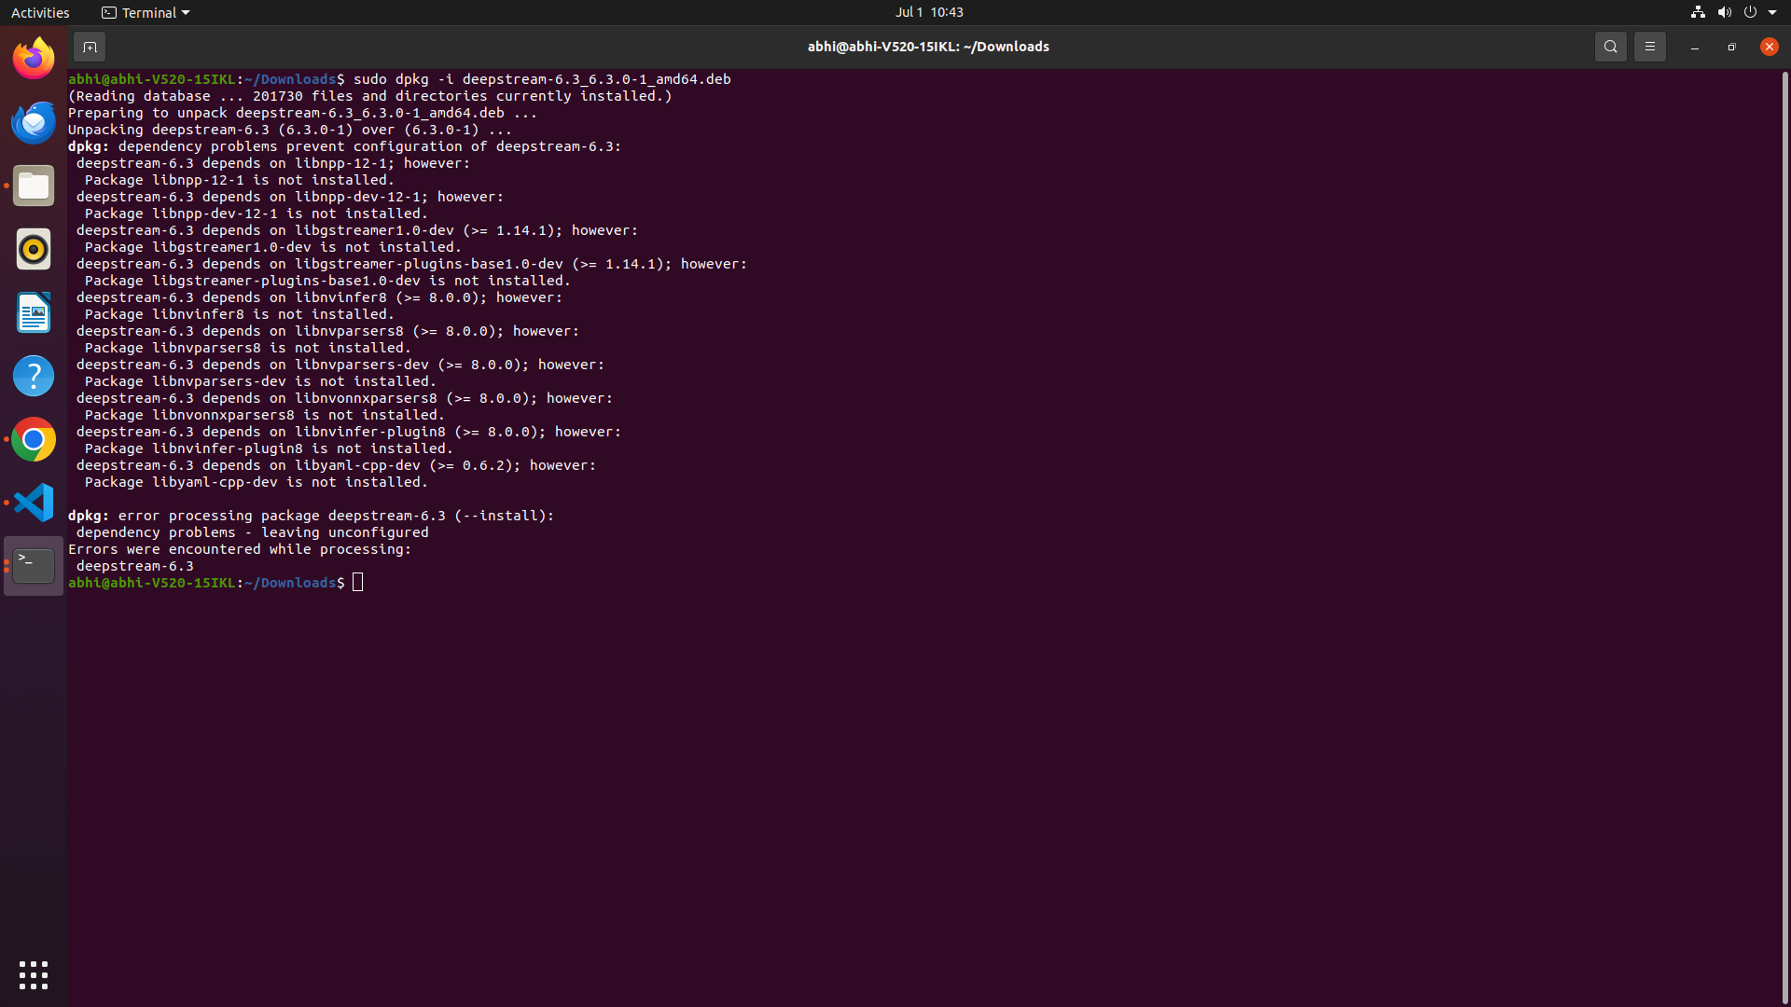Click the power icon in top bar

click(1750, 12)
